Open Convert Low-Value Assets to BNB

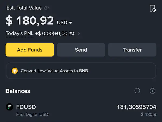click(81, 71)
